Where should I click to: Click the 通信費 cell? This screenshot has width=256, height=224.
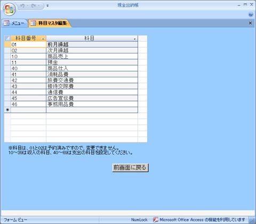tap(92, 92)
